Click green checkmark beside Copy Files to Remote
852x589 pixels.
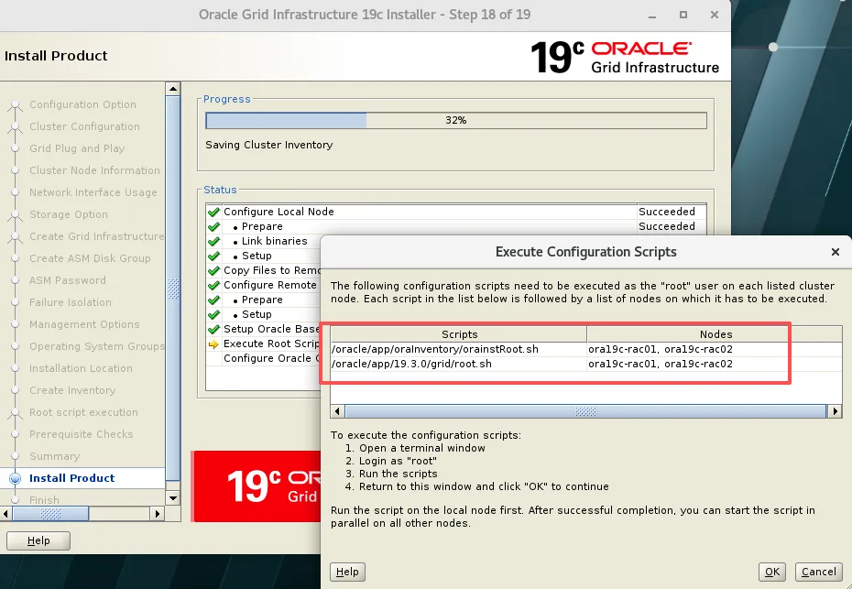(x=213, y=270)
